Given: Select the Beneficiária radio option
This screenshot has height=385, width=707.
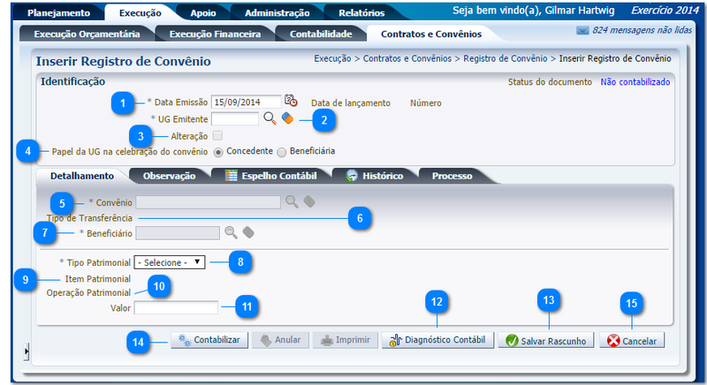Looking at the screenshot, I should (x=282, y=152).
